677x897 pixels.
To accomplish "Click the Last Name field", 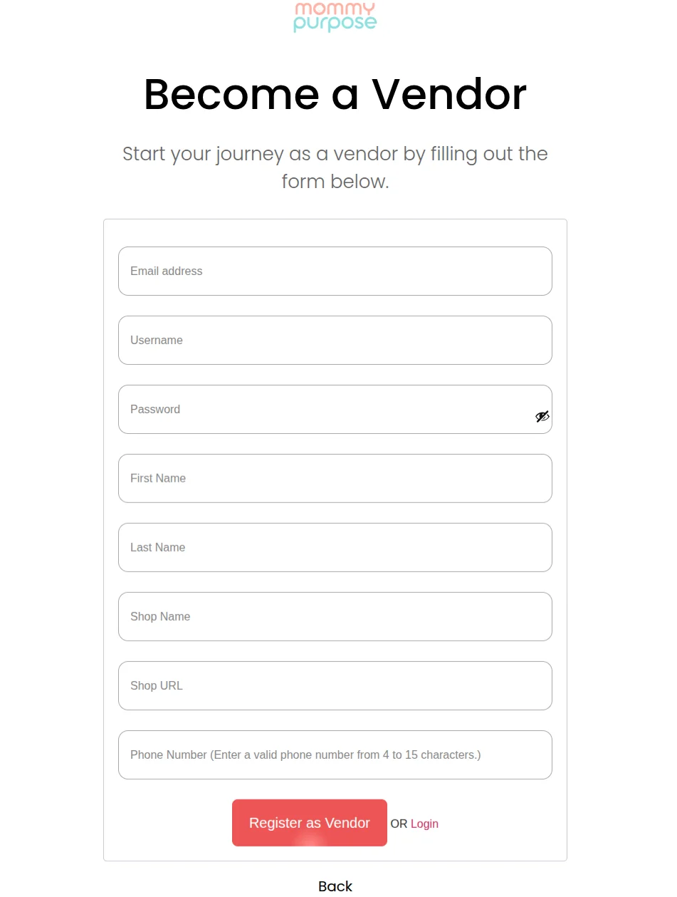I will pyautogui.click(x=335, y=547).
